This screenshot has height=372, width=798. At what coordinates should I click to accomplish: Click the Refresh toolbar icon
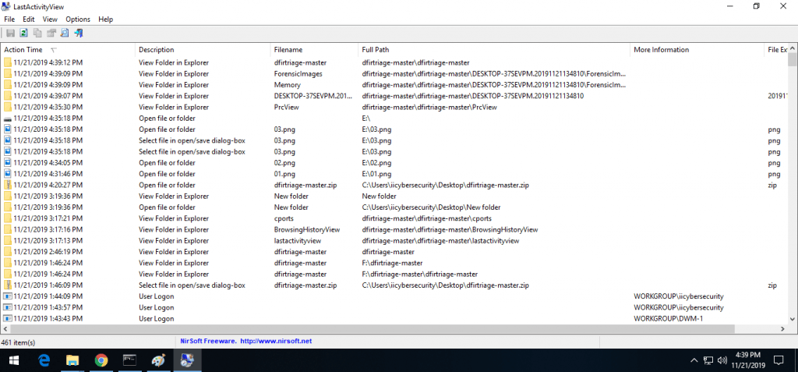[x=23, y=33]
